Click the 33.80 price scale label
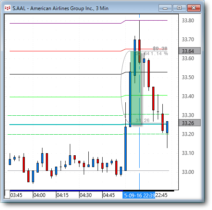This screenshot has height=210, width=212. click(188, 21)
